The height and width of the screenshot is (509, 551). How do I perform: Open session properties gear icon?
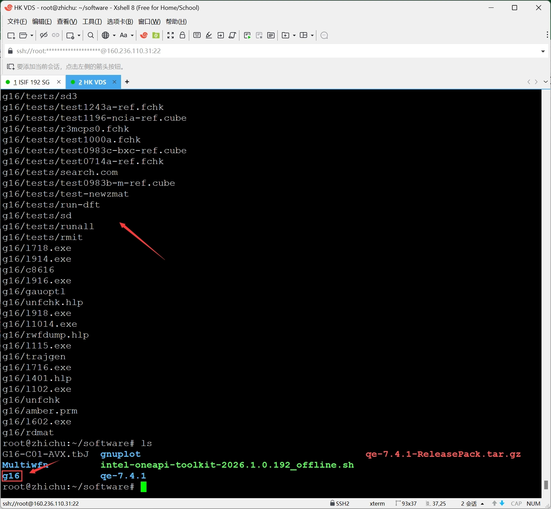click(70, 36)
